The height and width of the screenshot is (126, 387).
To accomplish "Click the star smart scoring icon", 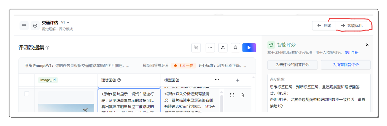I will 236,47.
